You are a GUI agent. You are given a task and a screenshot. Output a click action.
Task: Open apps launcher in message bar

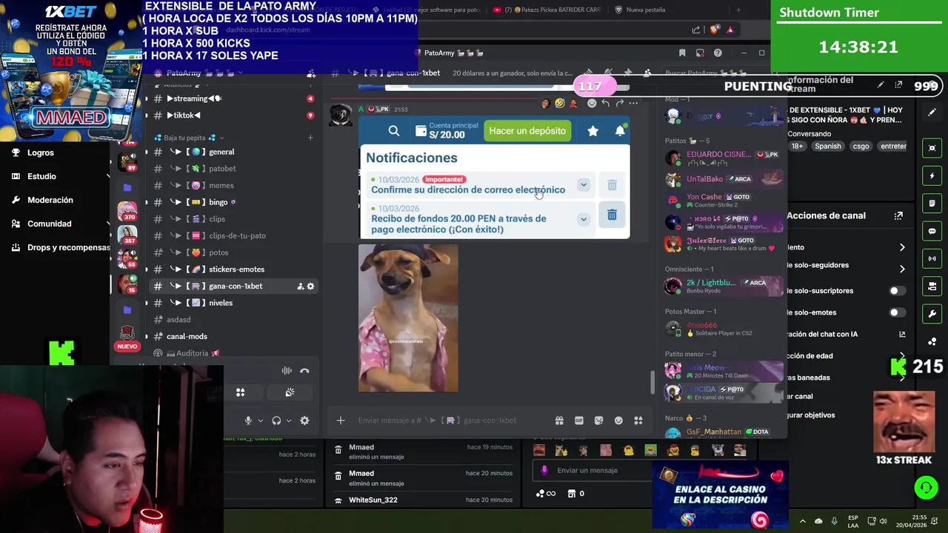pyautogui.click(x=638, y=420)
